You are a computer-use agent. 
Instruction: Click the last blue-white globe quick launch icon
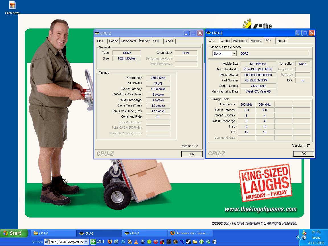214,242
